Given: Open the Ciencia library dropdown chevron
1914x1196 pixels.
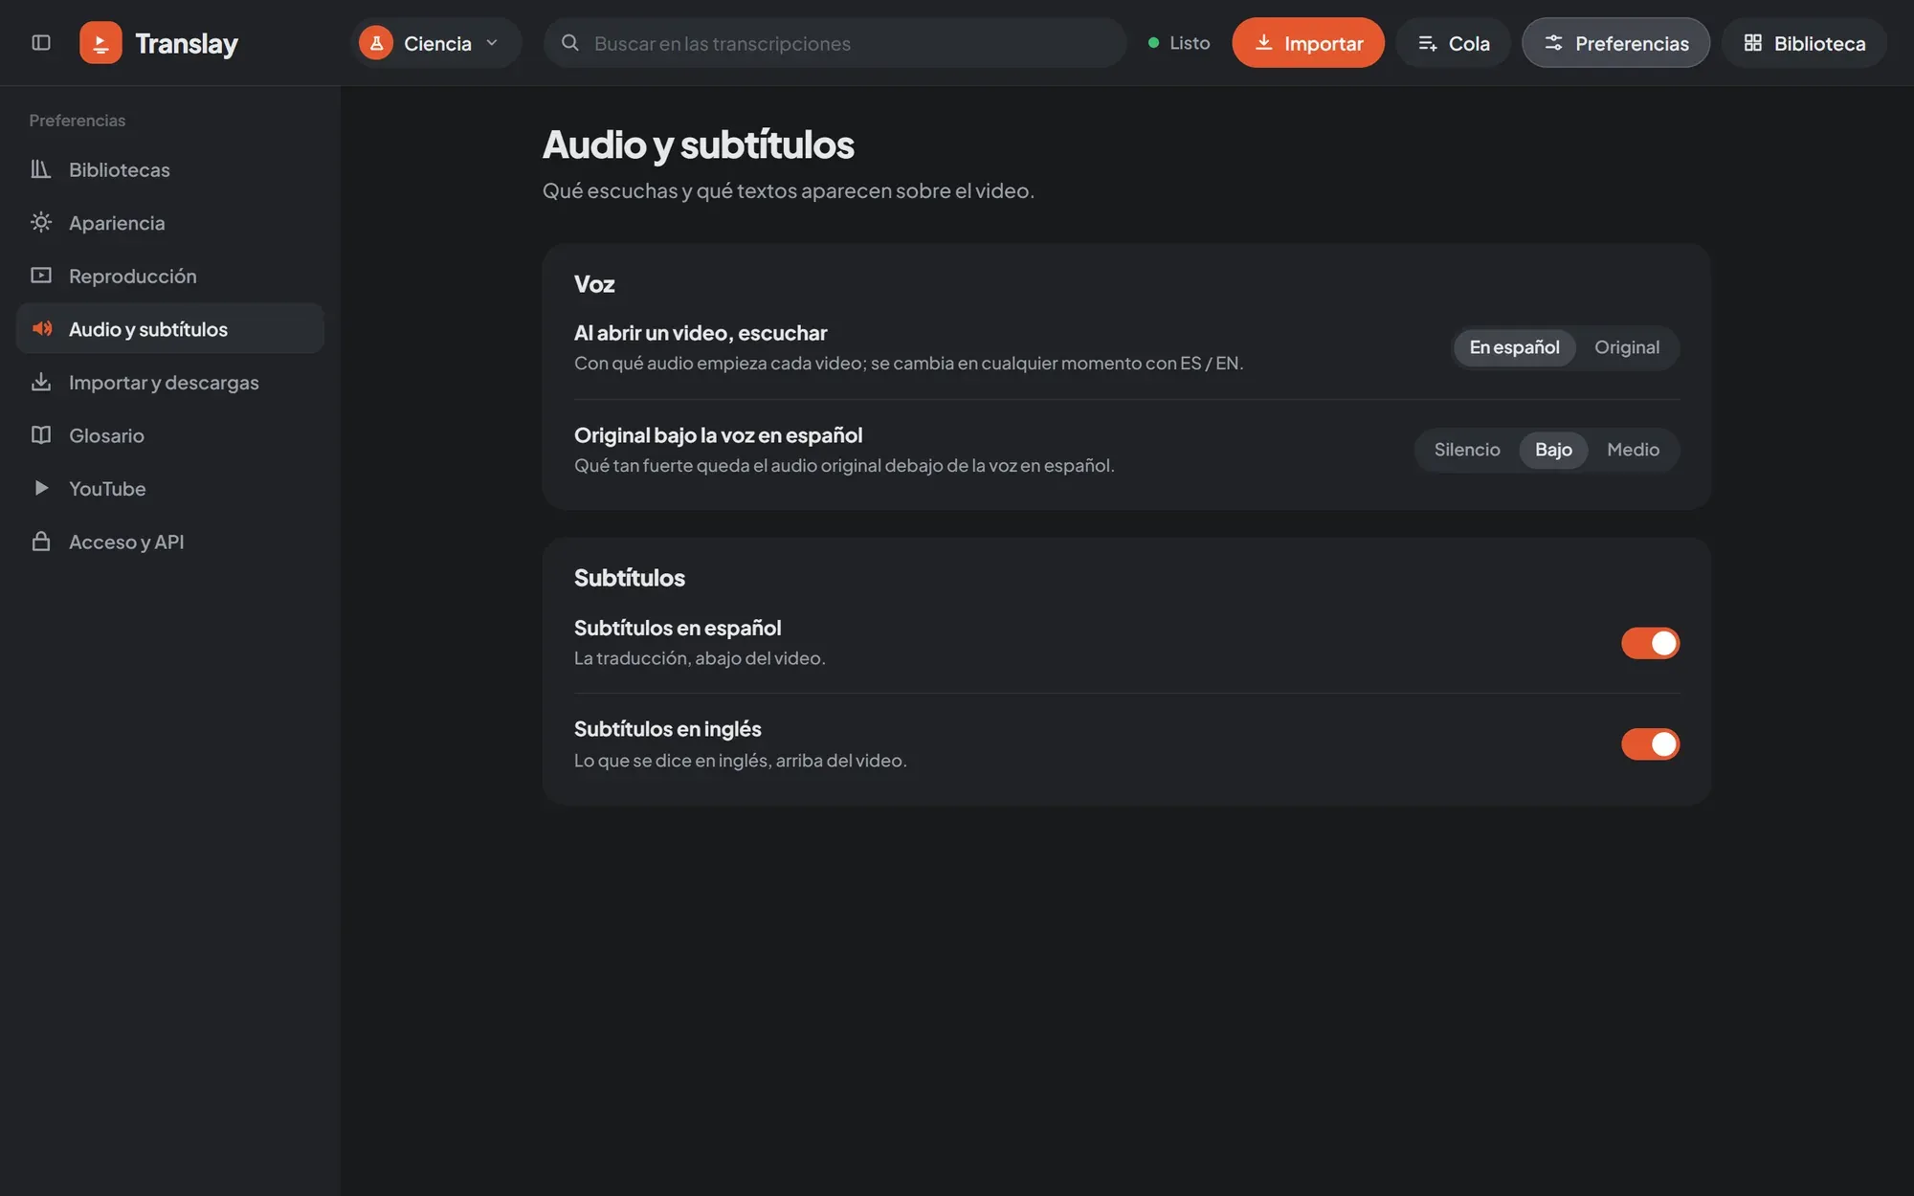Looking at the screenshot, I should [492, 43].
